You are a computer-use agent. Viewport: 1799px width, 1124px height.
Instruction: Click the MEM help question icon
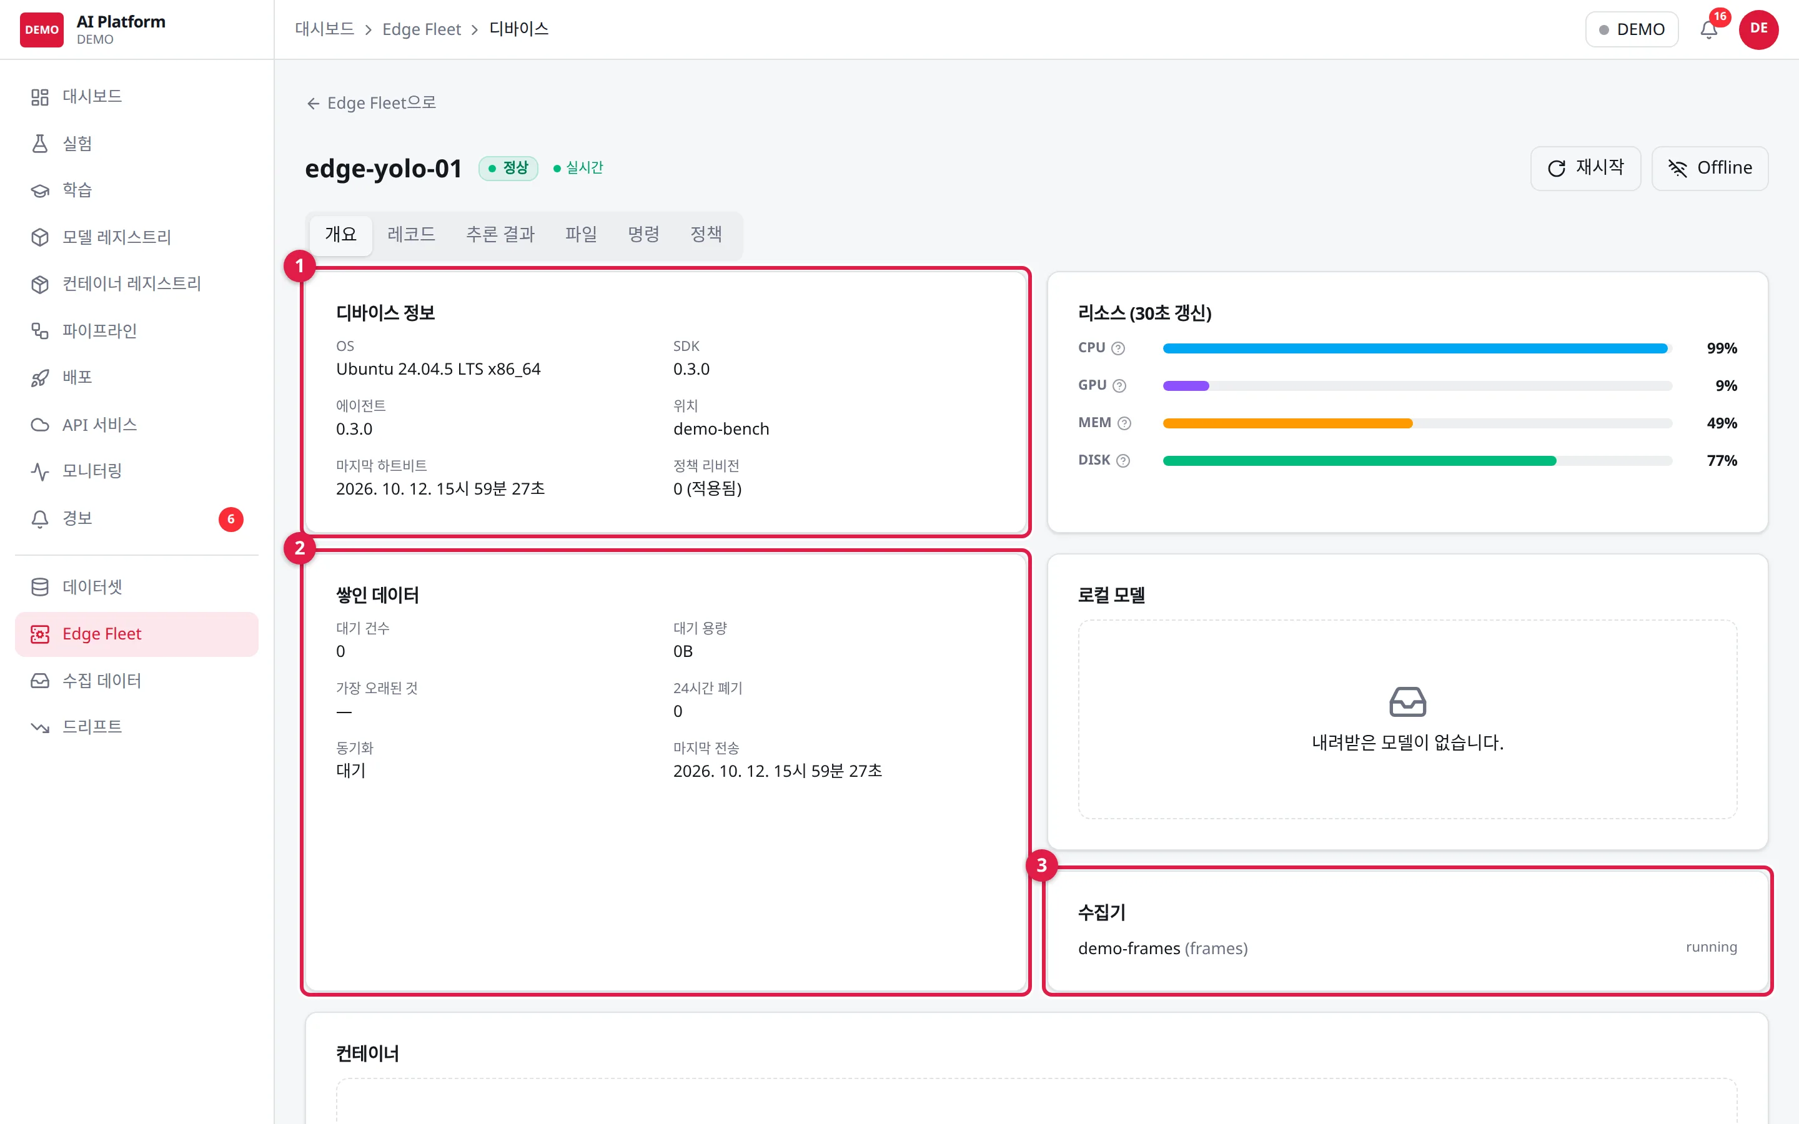click(1124, 424)
